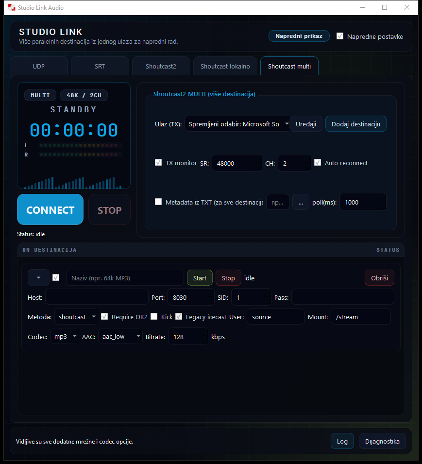Click Dodaj destinaciju button

point(356,124)
